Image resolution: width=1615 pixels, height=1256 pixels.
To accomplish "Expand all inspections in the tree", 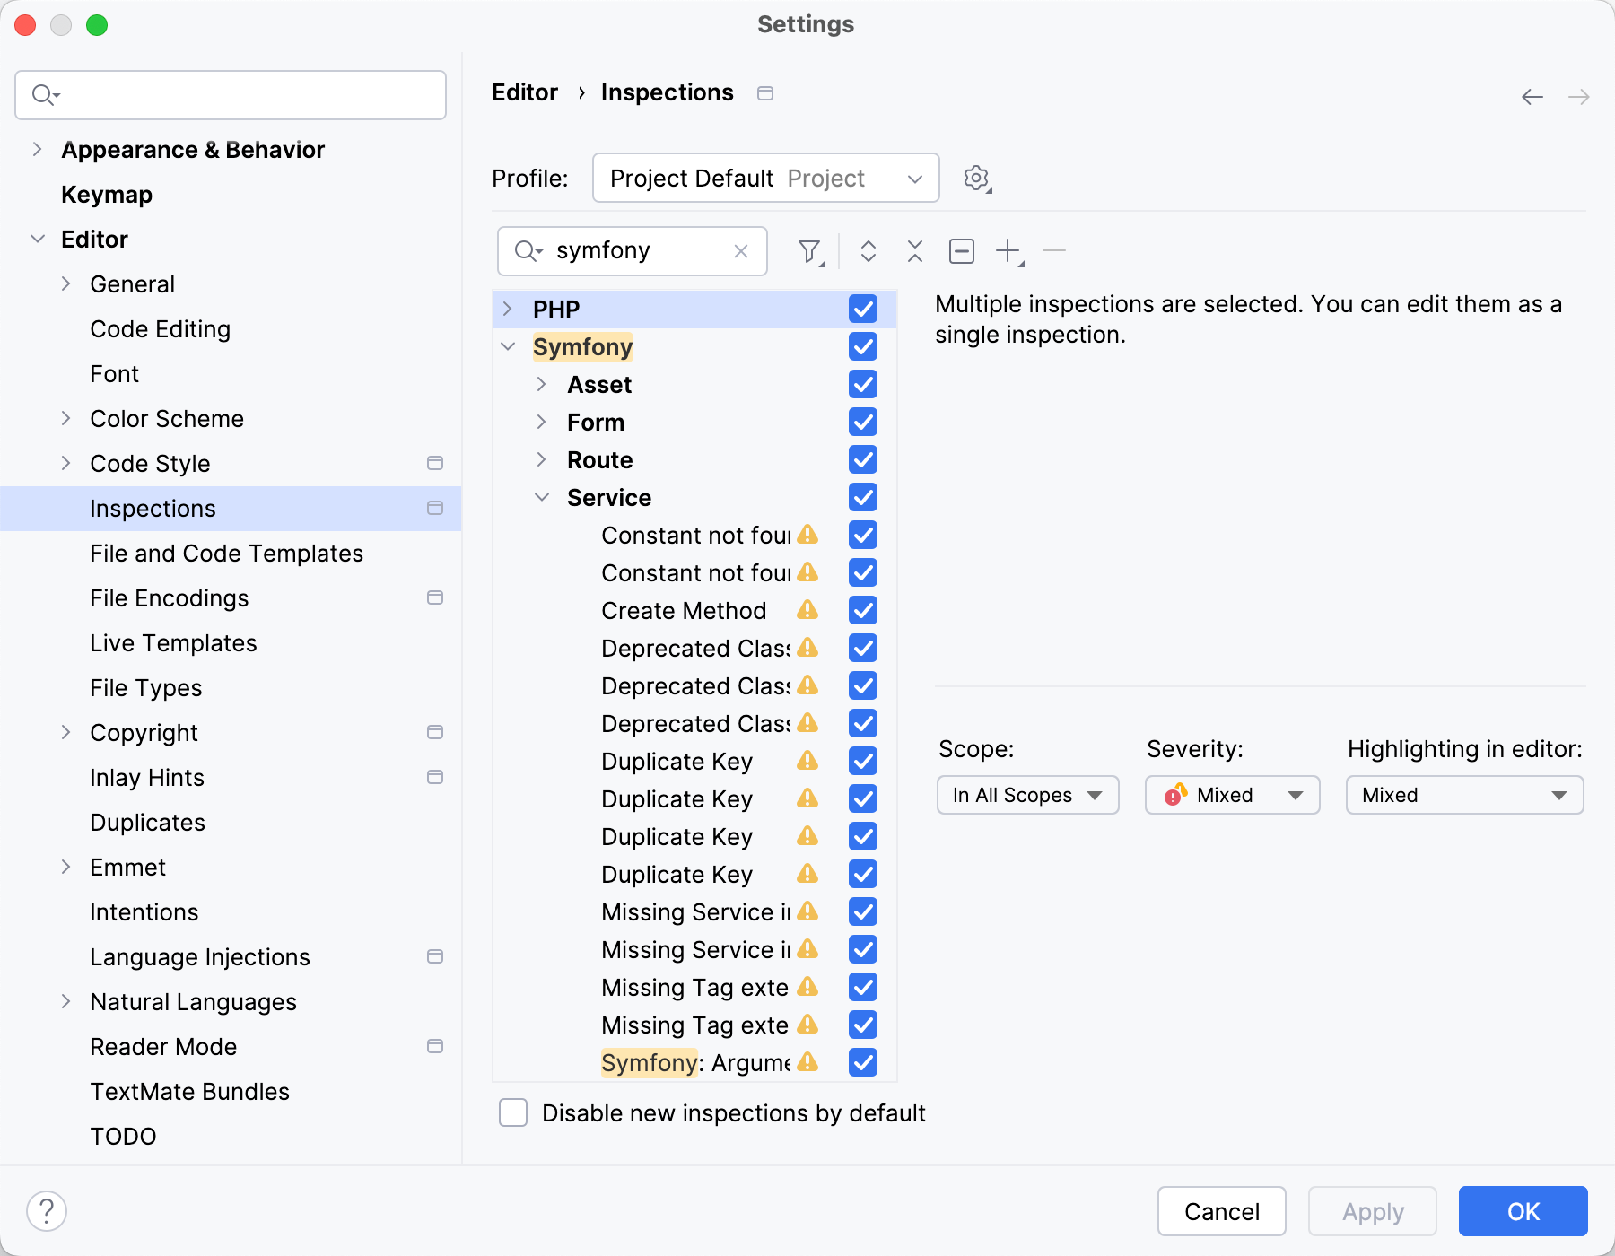I will (869, 251).
